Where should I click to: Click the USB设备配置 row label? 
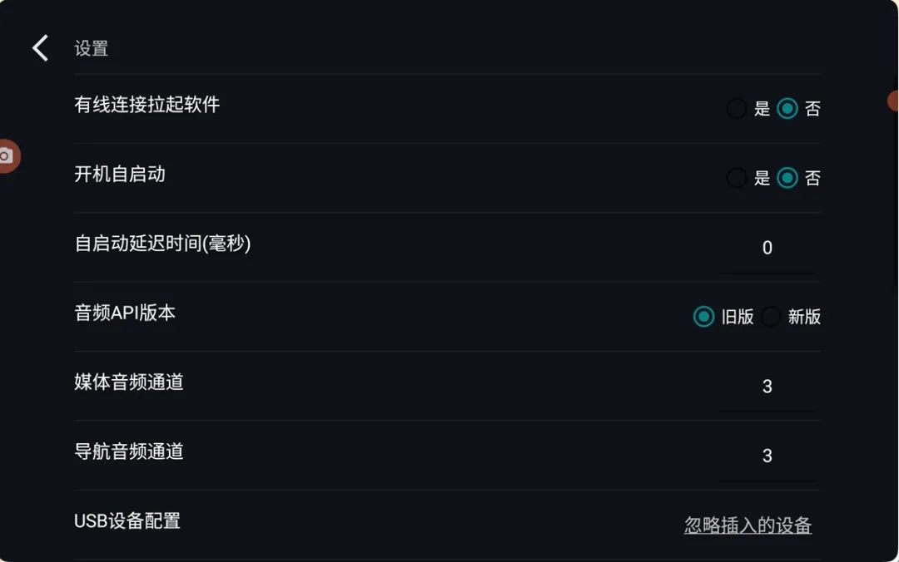tap(127, 520)
